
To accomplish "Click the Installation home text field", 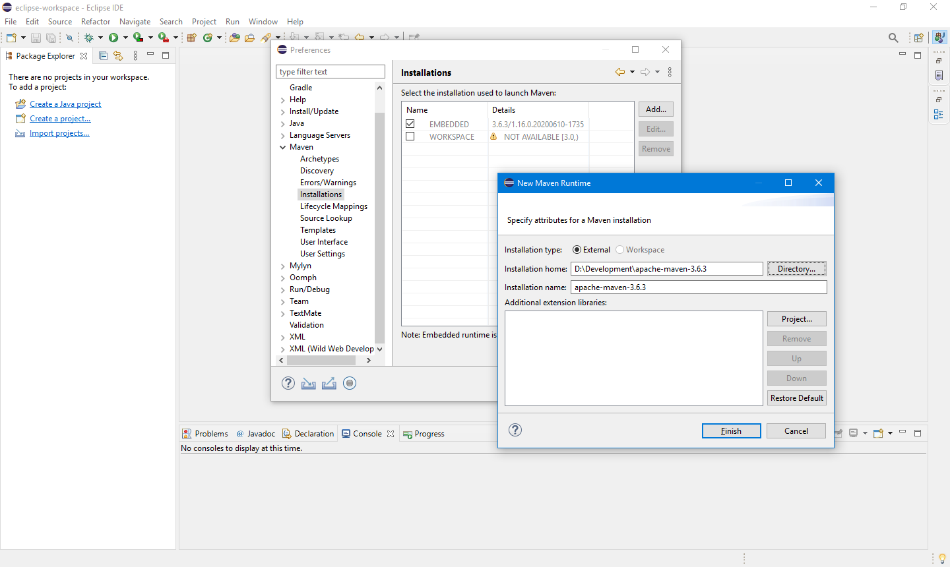I will point(666,269).
